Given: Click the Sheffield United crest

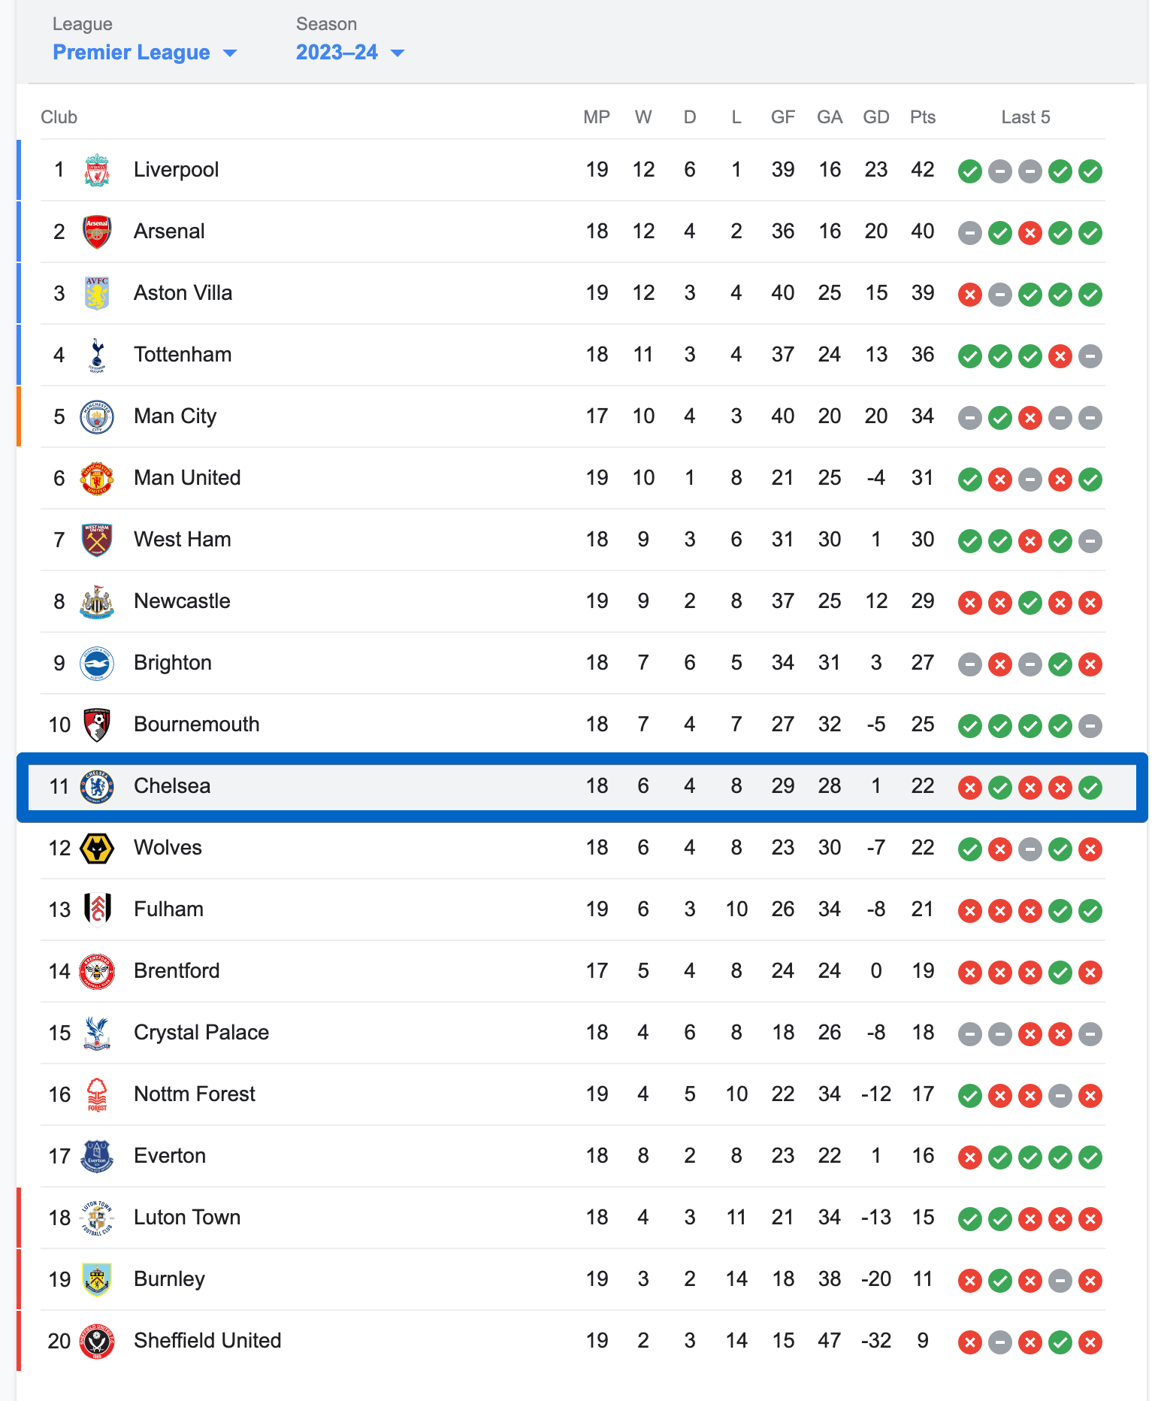Looking at the screenshot, I should pyautogui.click(x=97, y=1341).
